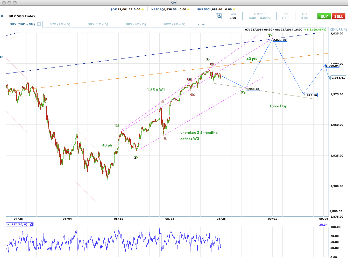Select the SPX (20D - 5M) tab
Viewport: 348px width, 266px height.
click(22, 24)
